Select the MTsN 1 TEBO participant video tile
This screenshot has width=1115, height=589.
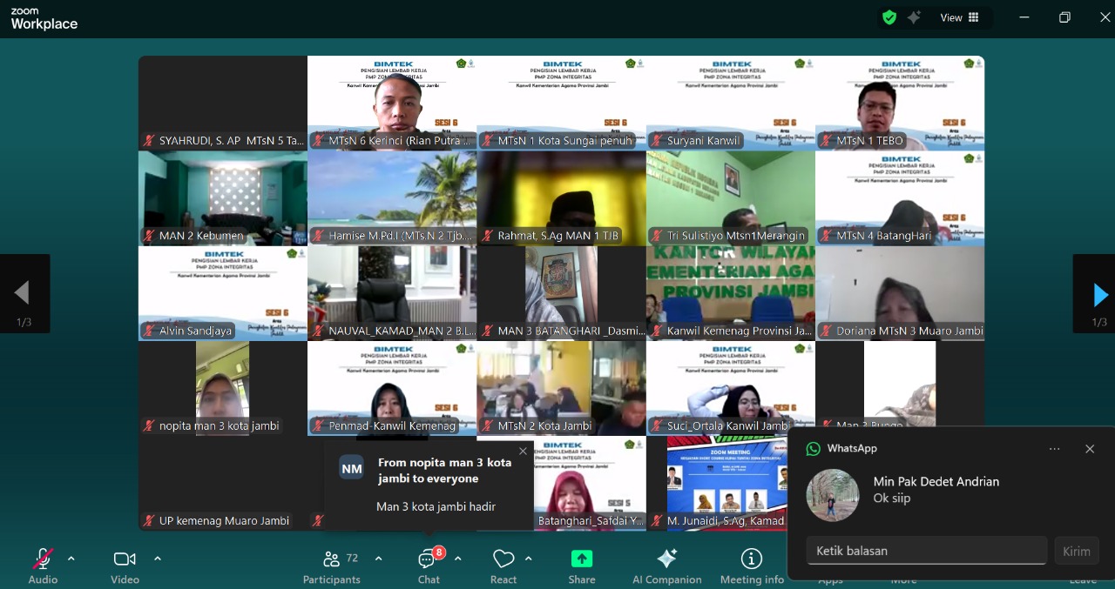900,103
